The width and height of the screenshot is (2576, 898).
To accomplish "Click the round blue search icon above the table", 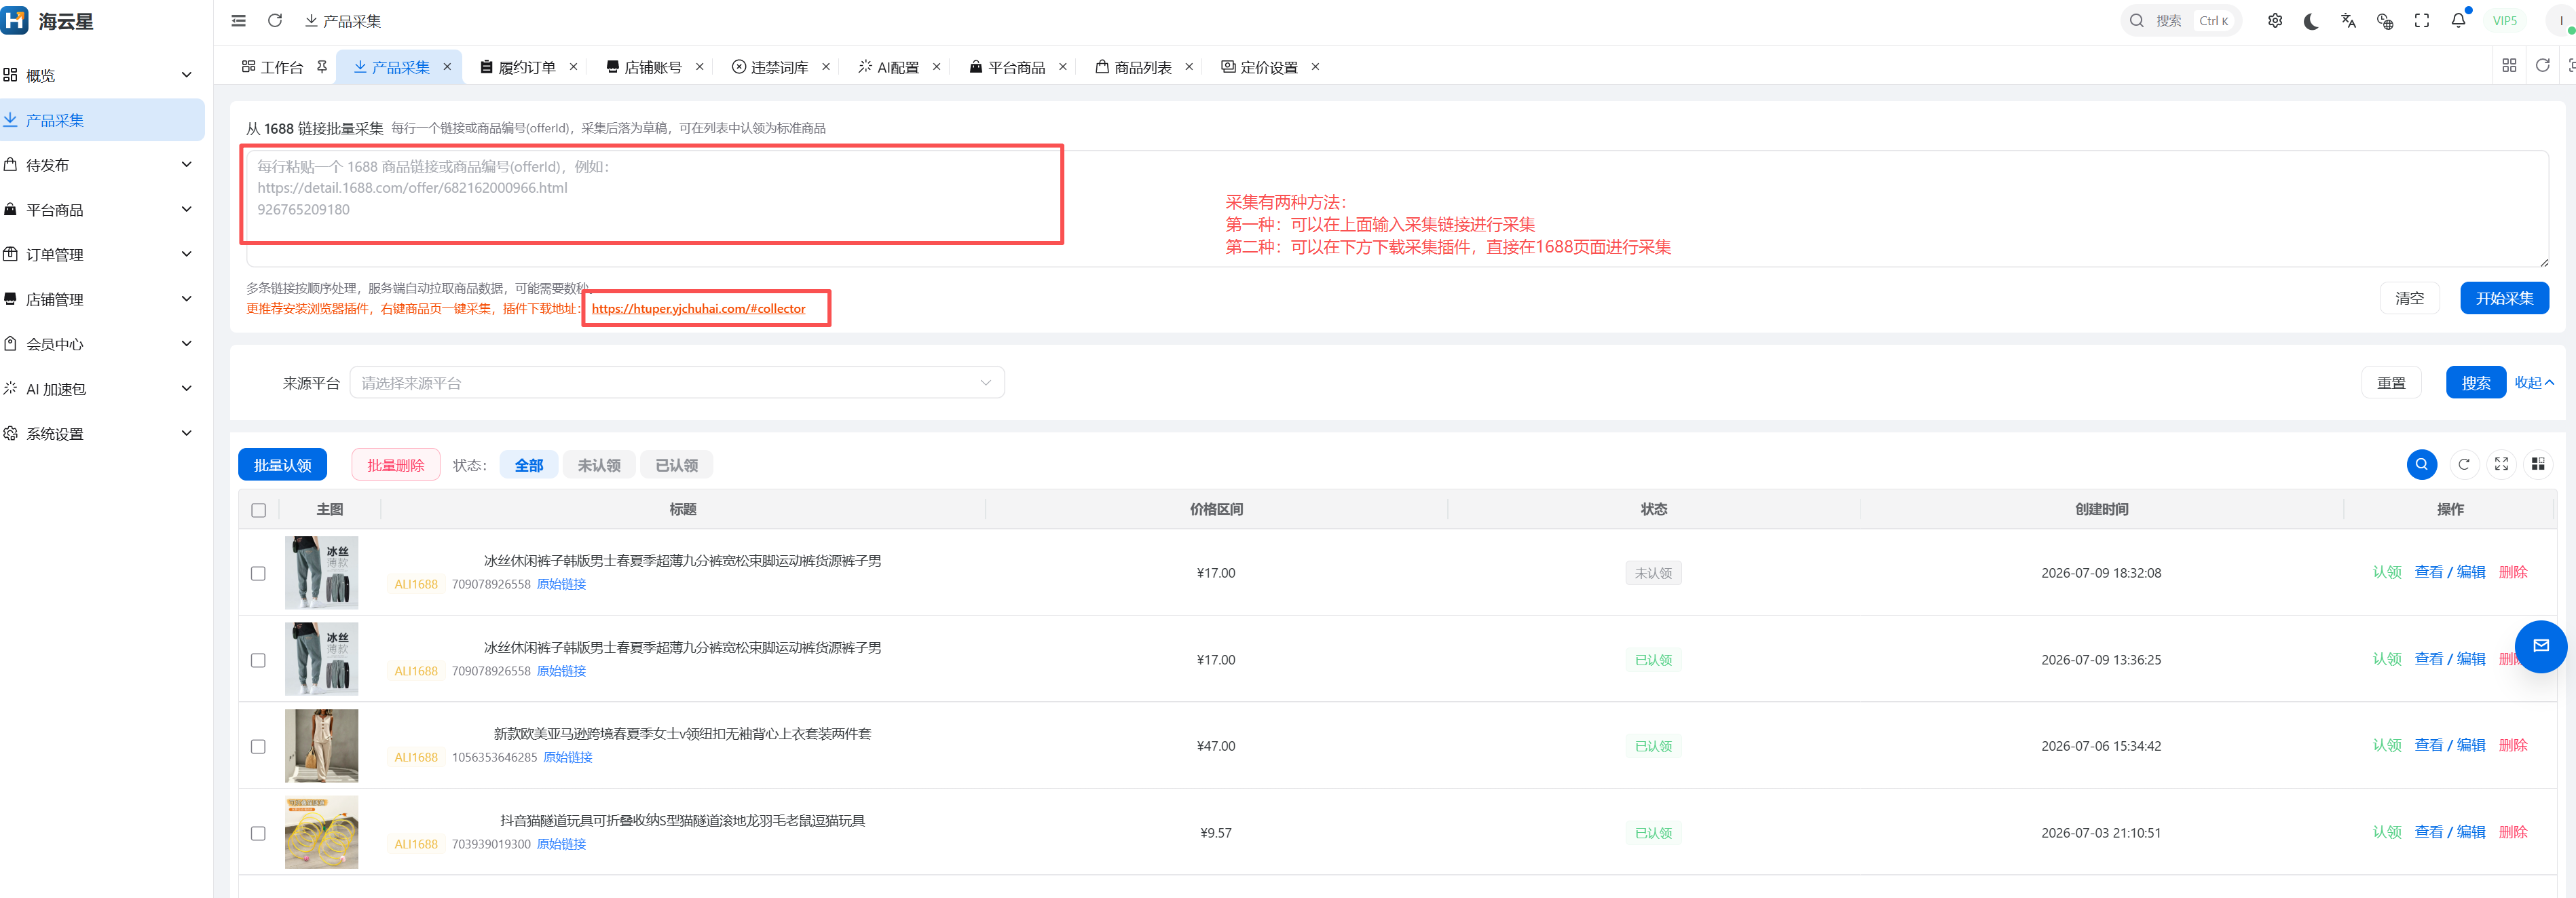I will click(x=2422, y=464).
